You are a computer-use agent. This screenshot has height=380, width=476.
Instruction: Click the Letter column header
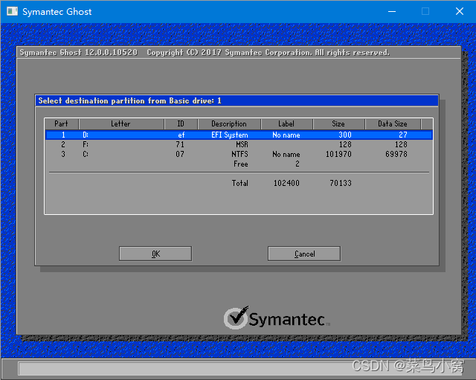121,124
